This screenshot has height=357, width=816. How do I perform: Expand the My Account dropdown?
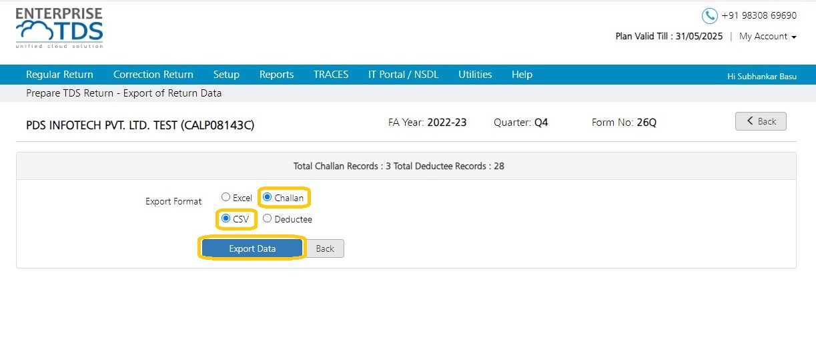coord(768,37)
